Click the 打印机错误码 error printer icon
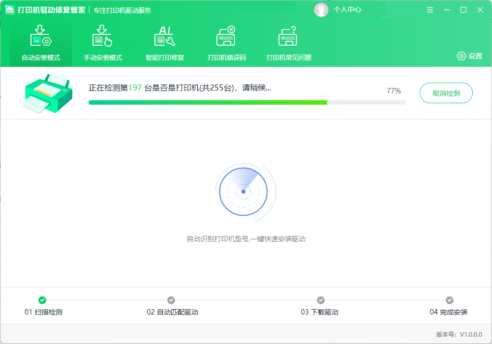The height and width of the screenshot is (344, 492). [x=225, y=36]
